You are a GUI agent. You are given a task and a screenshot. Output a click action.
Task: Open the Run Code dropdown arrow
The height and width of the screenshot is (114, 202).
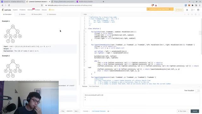click(x=187, y=111)
